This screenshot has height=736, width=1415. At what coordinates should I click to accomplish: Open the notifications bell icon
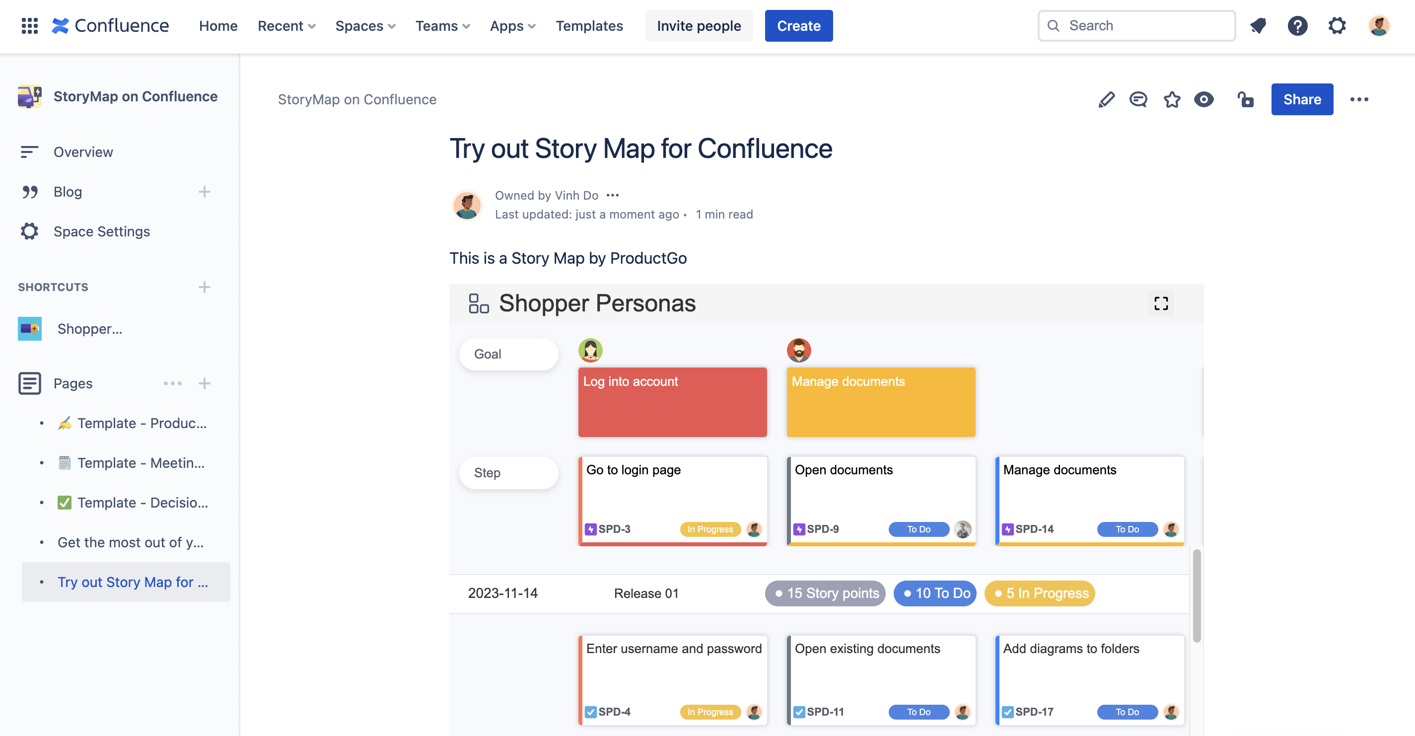(x=1258, y=26)
